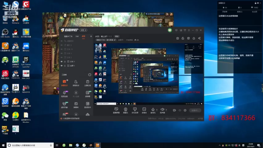Click the mode pill beside the logo
Viewport: 263px width, 148px height.
tap(84, 30)
